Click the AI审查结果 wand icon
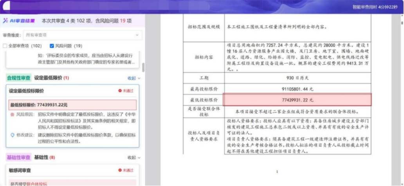This screenshot has height=186, width=404. click(x=5, y=21)
